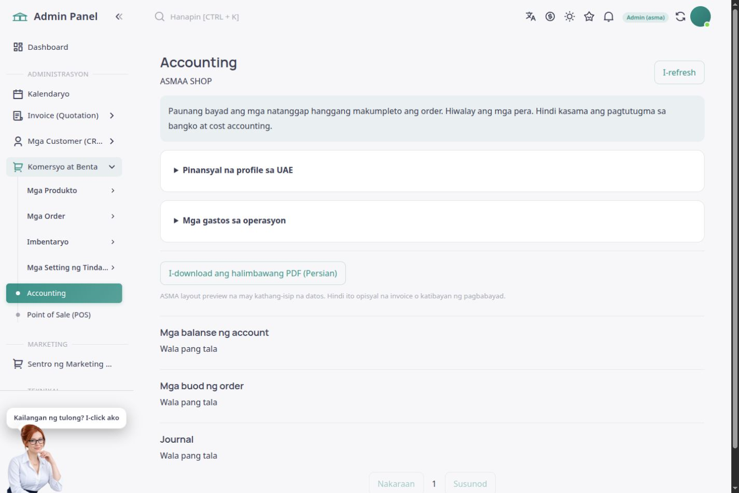Click the Mga Customer person icon
Image resolution: width=739 pixels, height=493 pixels.
(18, 141)
